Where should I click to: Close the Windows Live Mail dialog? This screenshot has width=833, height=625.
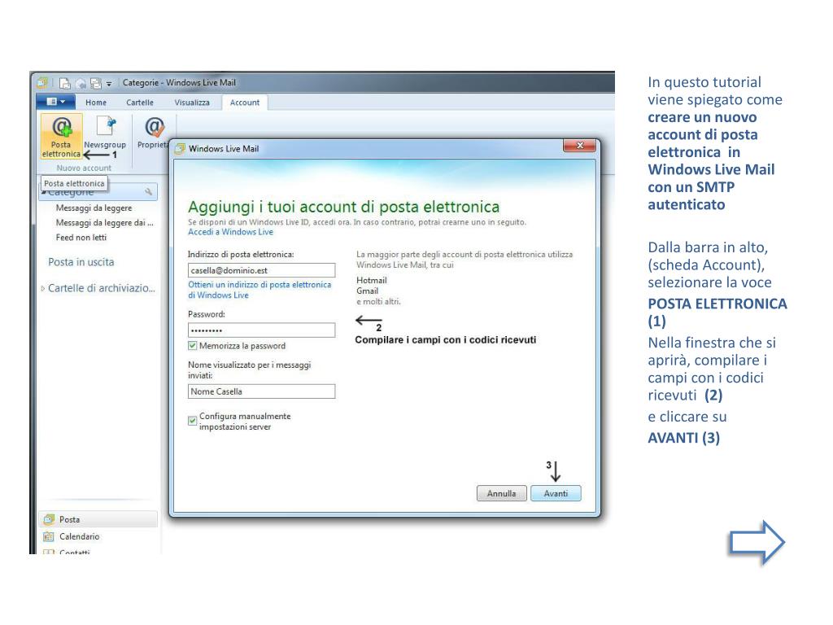[579, 146]
